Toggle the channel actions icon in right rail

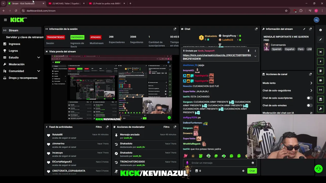point(320,99)
